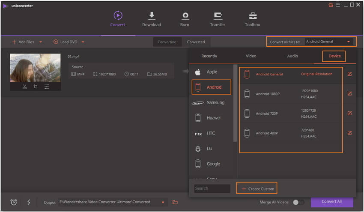Switch to the Converting tab
The height and width of the screenshot is (212, 364).
pos(167,42)
